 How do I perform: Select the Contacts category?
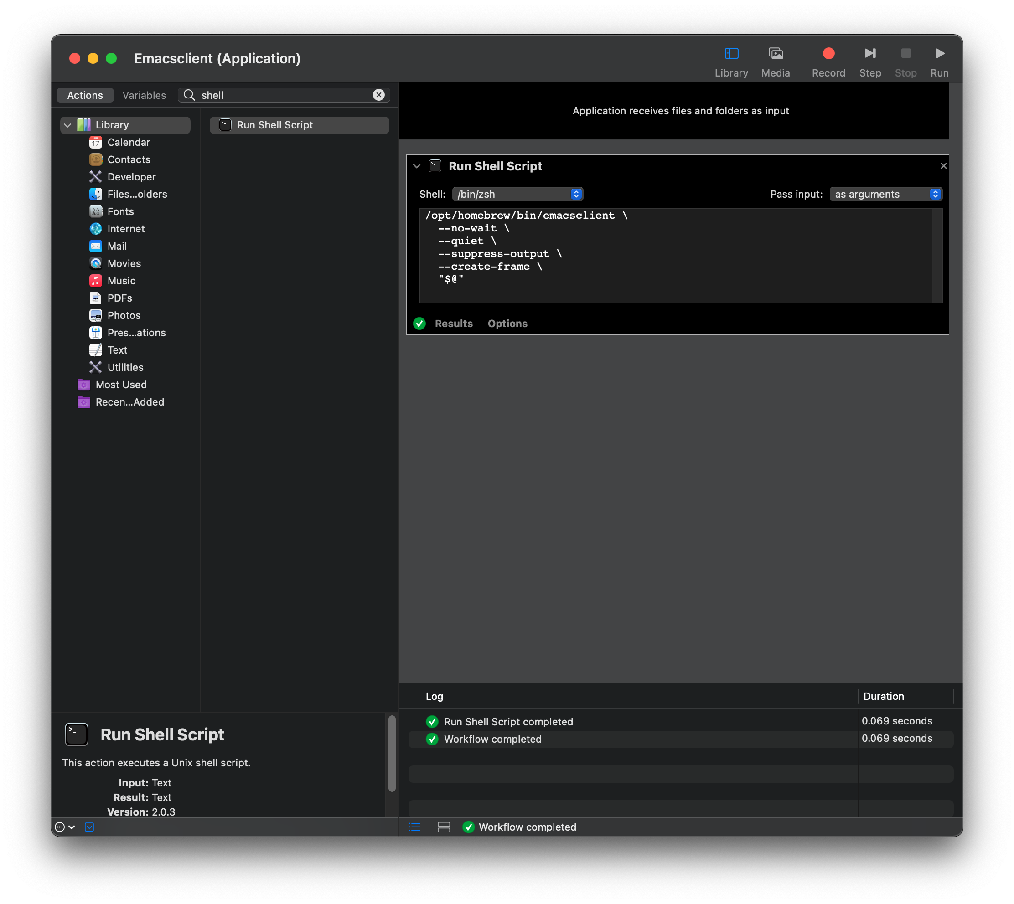(129, 159)
